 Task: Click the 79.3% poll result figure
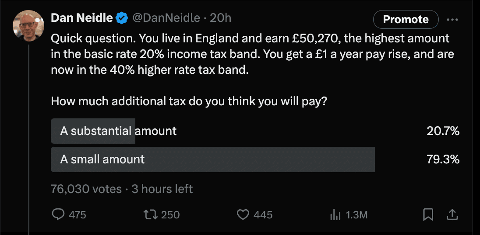click(443, 159)
